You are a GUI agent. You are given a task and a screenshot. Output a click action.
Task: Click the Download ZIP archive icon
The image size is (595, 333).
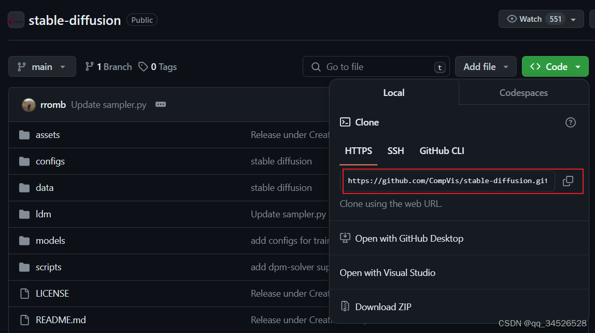(x=345, y=307)
